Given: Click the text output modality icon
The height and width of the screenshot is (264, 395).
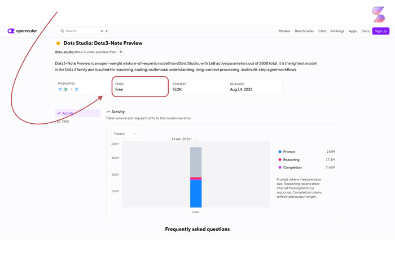Looking at the screenshot, I should point(77,89).
